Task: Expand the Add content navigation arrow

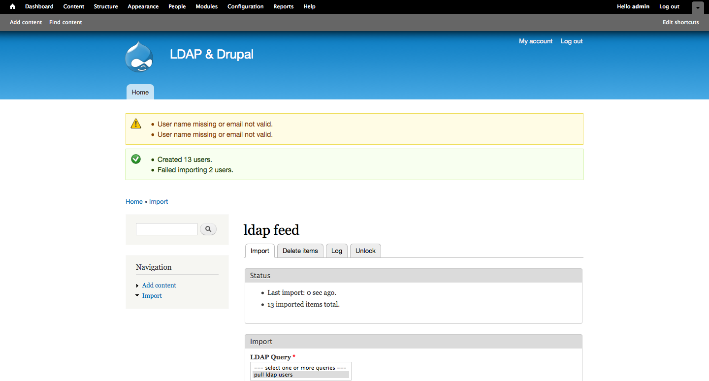Action: [x=137, y=286]
